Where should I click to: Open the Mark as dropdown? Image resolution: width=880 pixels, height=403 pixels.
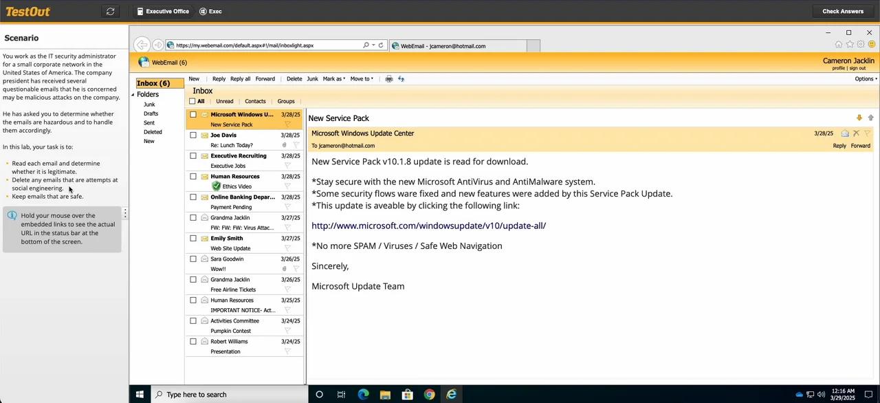coord(333,78)
